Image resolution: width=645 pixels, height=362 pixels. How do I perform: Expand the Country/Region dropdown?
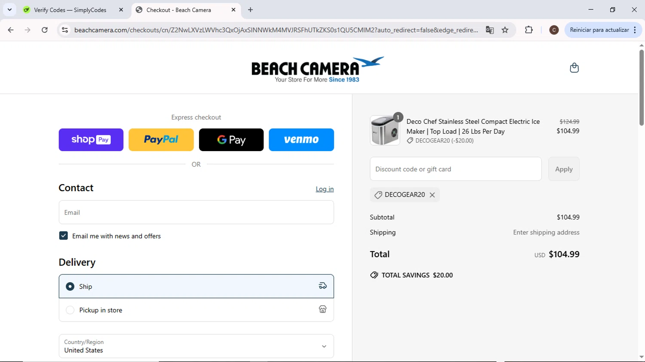coord(196,346)
